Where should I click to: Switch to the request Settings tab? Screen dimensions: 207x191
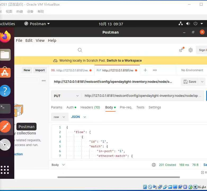pyautogui.click(x=155, y=107)
